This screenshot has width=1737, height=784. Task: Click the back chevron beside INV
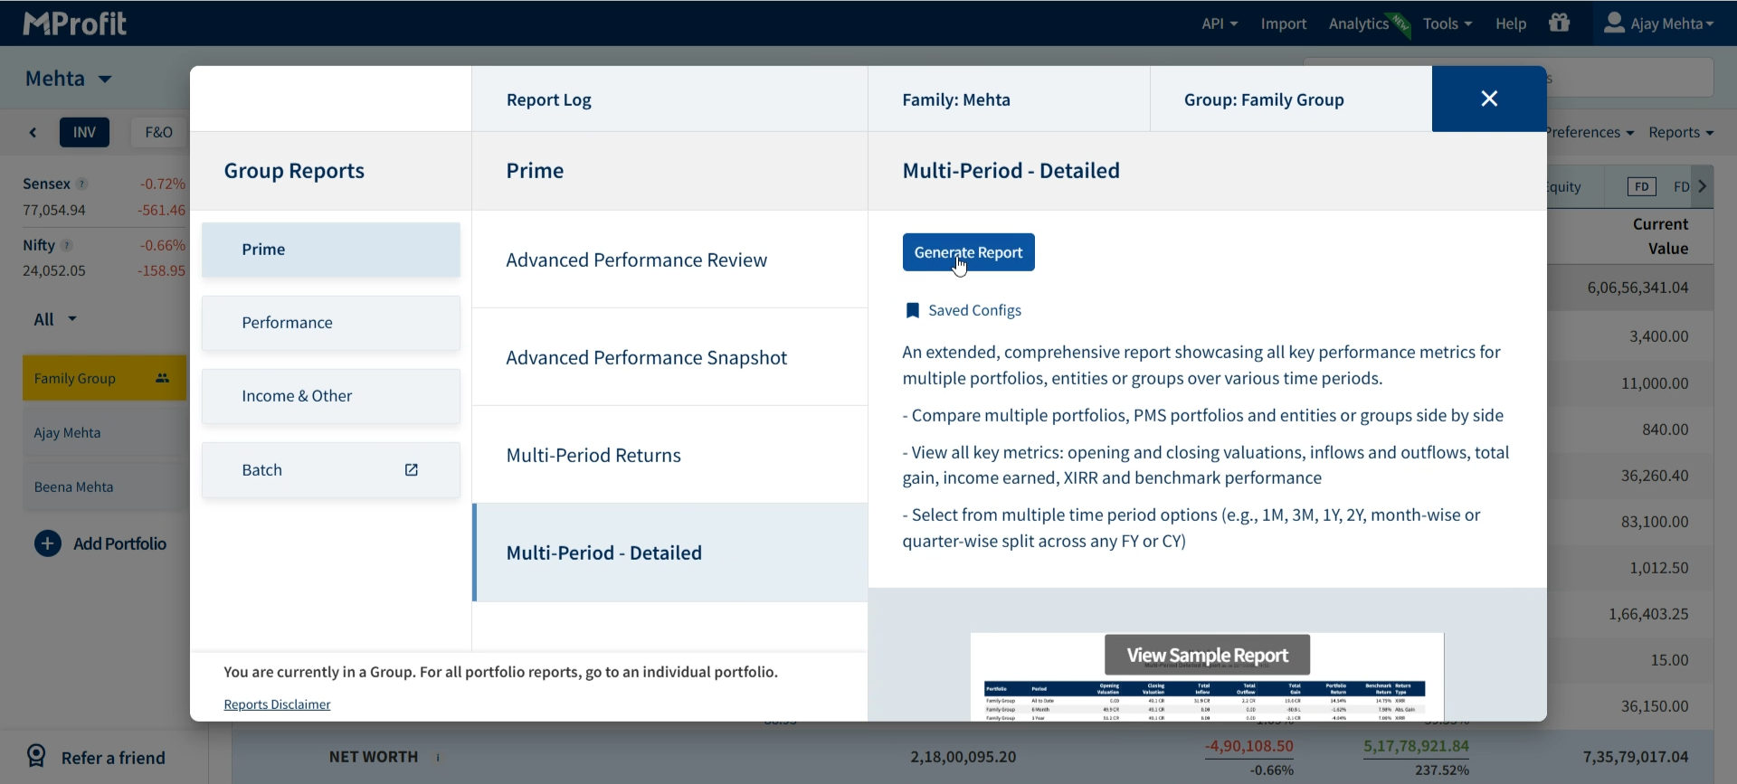point(33,133)
